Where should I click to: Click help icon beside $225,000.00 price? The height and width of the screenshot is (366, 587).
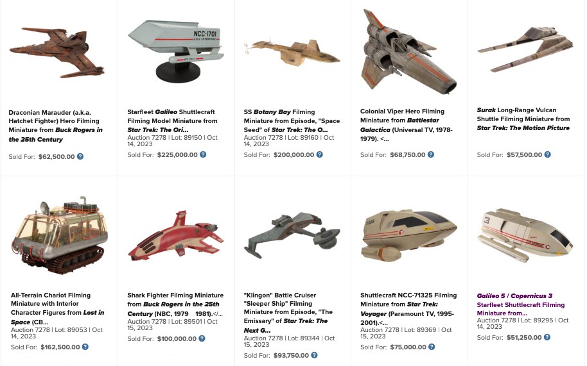(x=203, y=154)
